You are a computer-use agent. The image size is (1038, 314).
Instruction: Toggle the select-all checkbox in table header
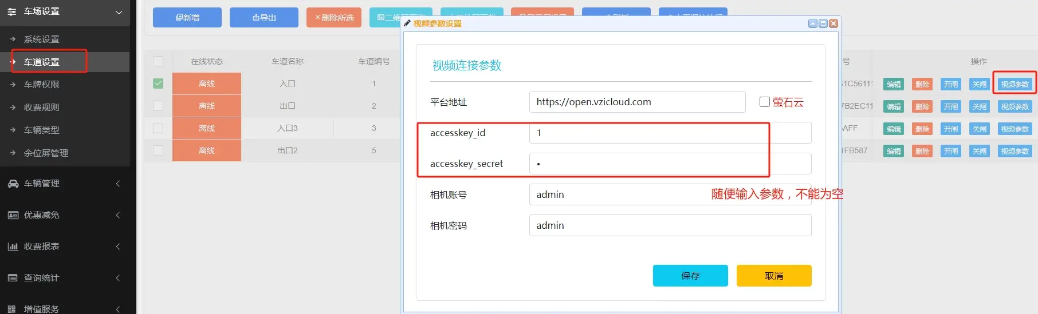point(158,61)
